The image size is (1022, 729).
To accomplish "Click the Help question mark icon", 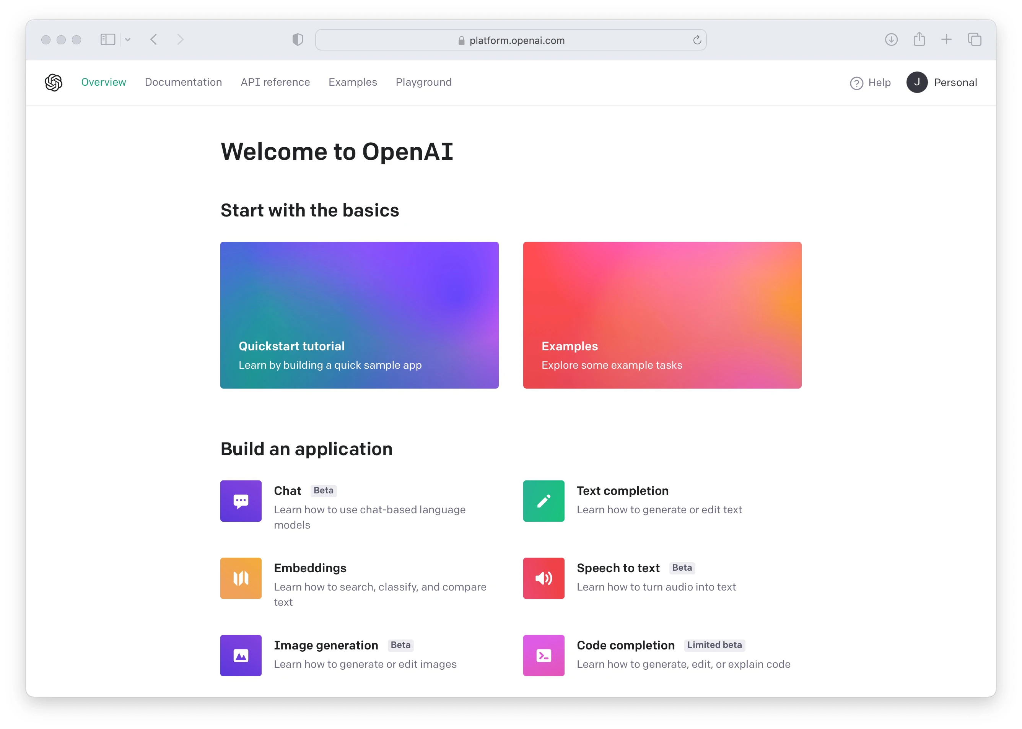I will [x=856, y=83].
